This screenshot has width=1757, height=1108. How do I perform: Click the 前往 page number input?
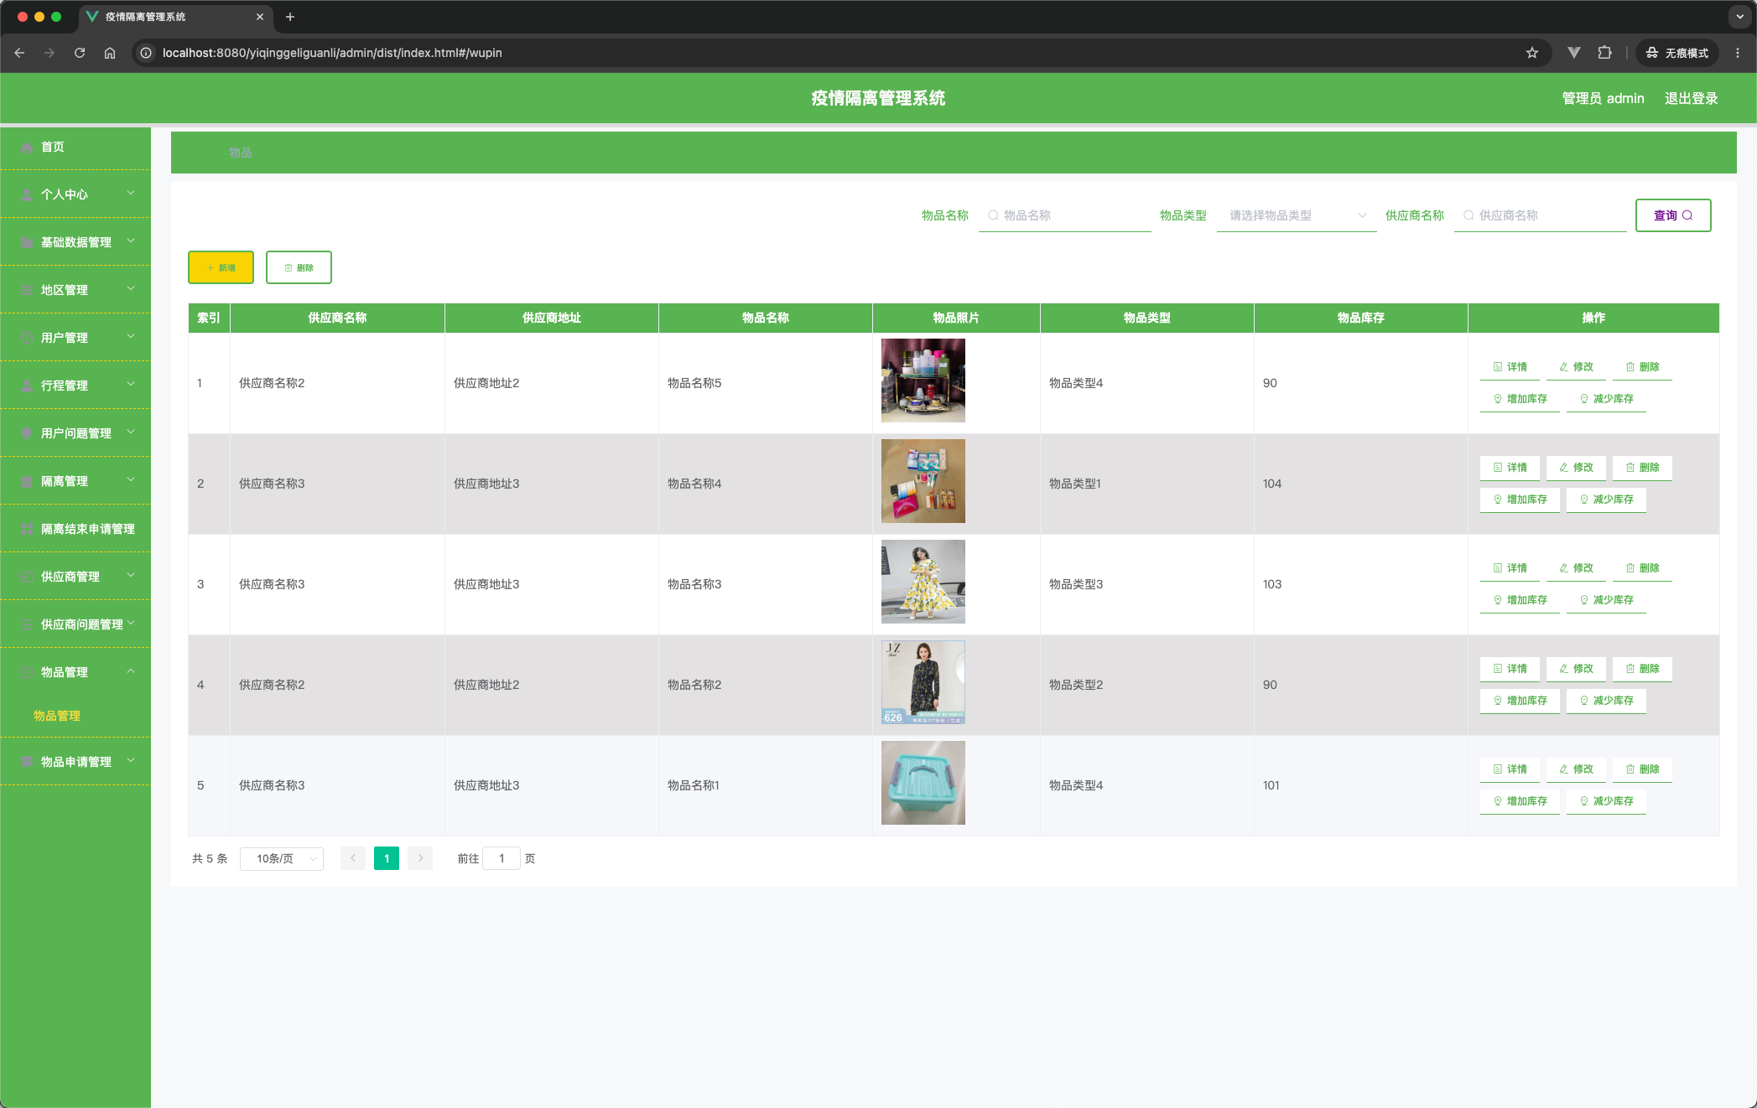click(x=502, y=859)
